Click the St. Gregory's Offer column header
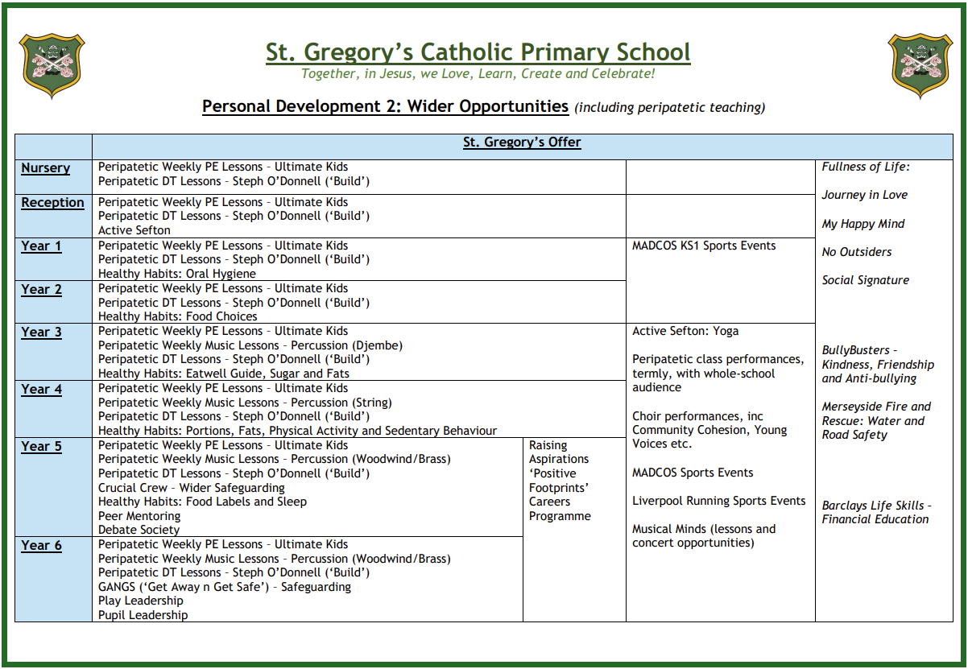This screenshot has height=669, width=968. coord(522,142)
